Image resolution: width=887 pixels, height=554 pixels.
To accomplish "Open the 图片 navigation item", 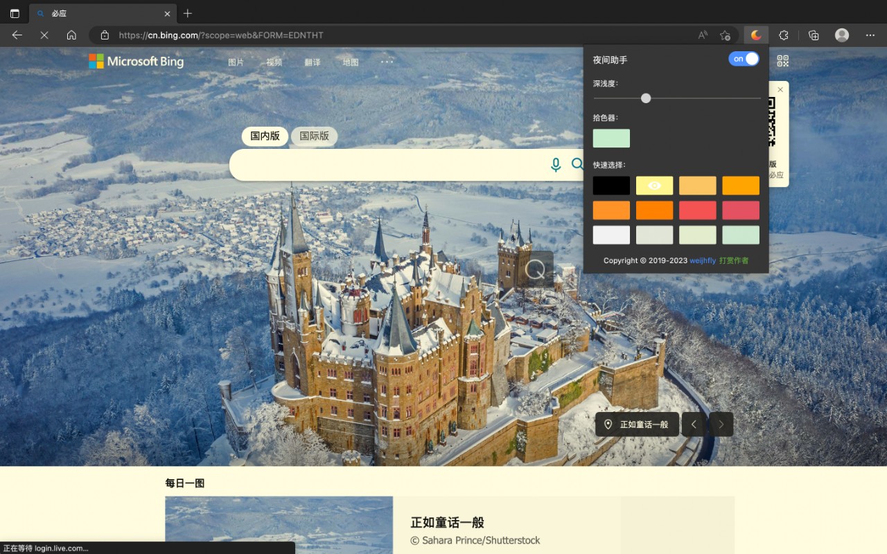I will (x=236, y=62).
